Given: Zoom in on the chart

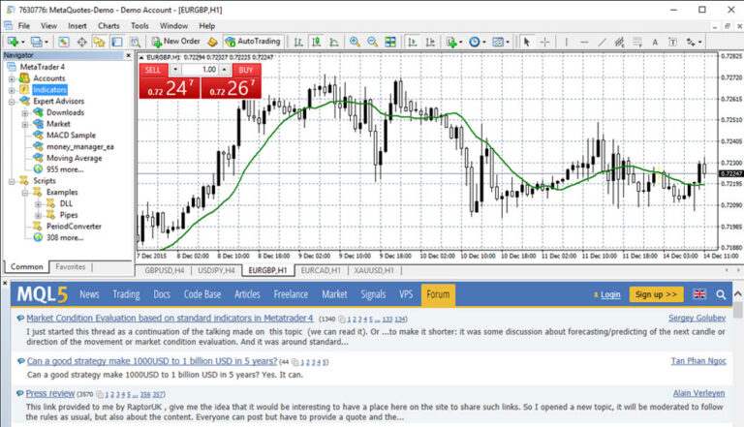Looking at the screenshot, I should click(355, 42).
